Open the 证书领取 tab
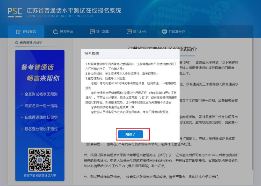Viewport: 261px width, 186px height. (103, 32)
